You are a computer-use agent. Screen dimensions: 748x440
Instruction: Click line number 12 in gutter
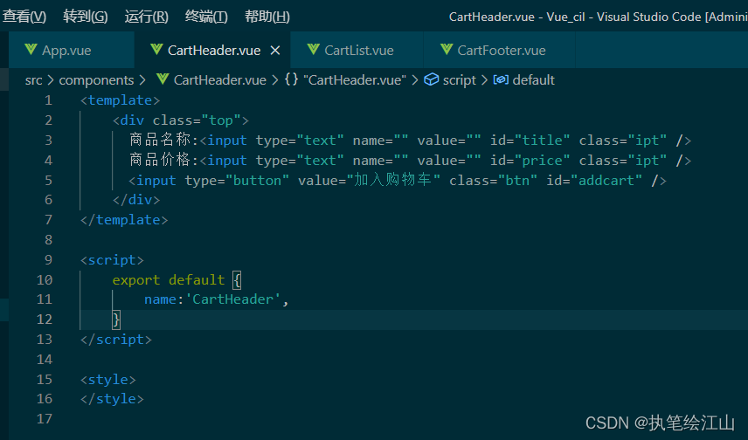click(x=45, y=320)
